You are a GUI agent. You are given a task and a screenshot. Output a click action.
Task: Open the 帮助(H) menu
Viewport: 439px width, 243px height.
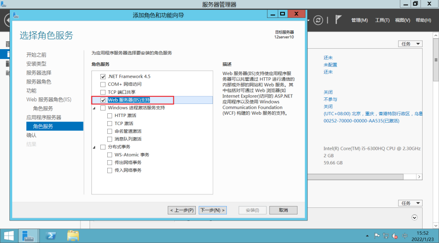pos(423,20)
